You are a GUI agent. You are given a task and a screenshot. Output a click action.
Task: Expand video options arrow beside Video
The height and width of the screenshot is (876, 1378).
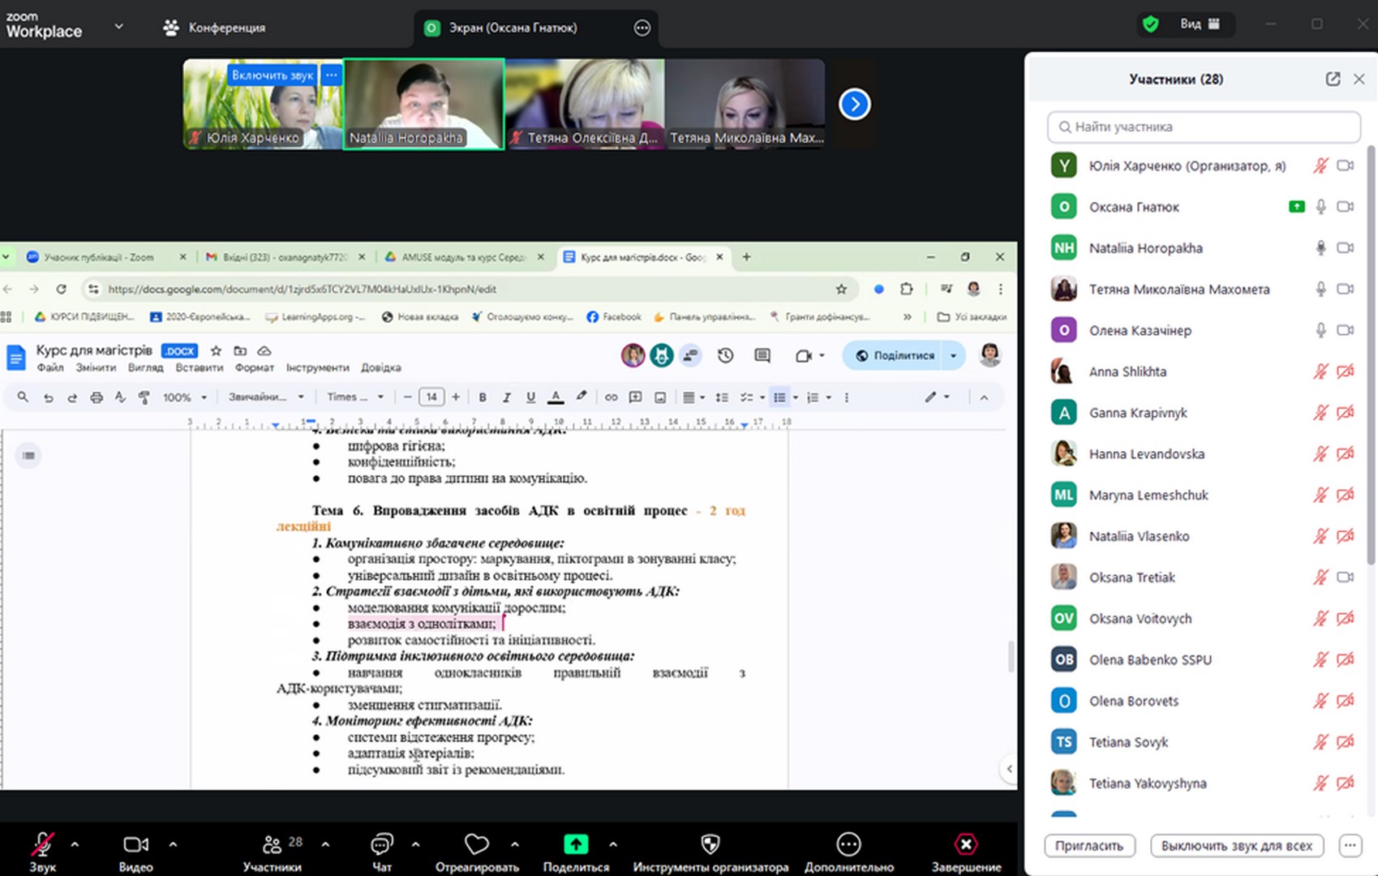pyautogui.click(x=173, y=844)
